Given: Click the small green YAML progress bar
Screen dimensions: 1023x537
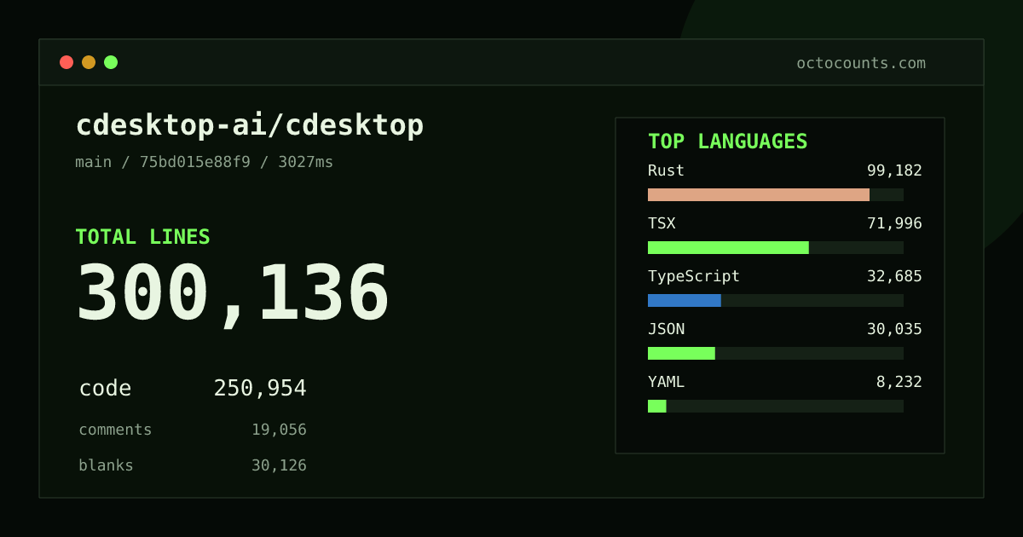Looking at the screenshot, I should click(657, 406).
